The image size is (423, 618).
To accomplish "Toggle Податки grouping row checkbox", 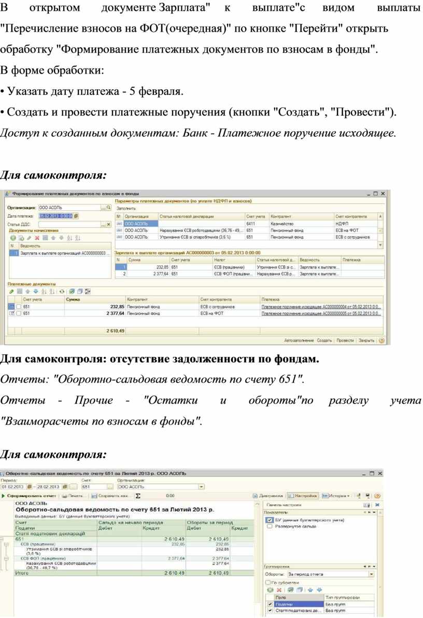I will point(270,604).
